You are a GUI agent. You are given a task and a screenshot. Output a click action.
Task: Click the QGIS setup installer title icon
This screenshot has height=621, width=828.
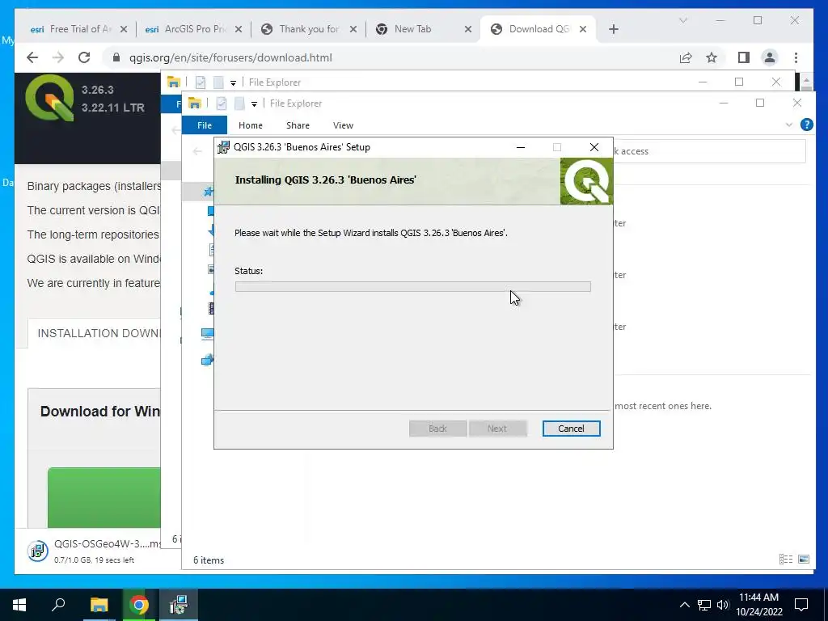click(x=223, y=147)
